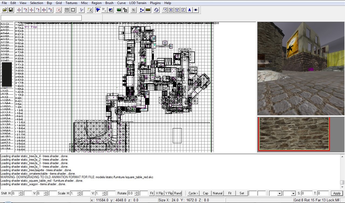345x203 pixels.
Task: Open the first dropdown left of S field
Action: 279,194
